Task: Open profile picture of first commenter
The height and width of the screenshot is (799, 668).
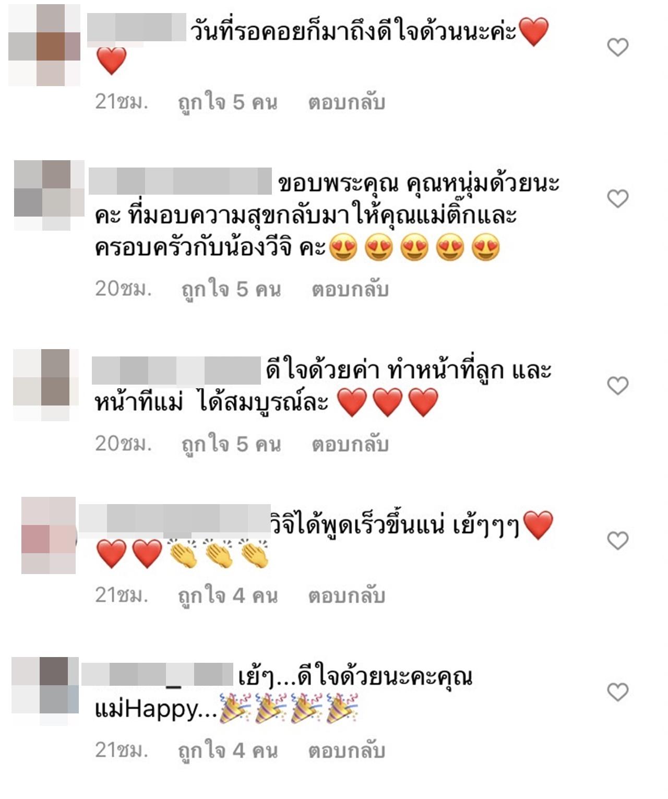Action: pyautogui.click(x=45, y=45)
